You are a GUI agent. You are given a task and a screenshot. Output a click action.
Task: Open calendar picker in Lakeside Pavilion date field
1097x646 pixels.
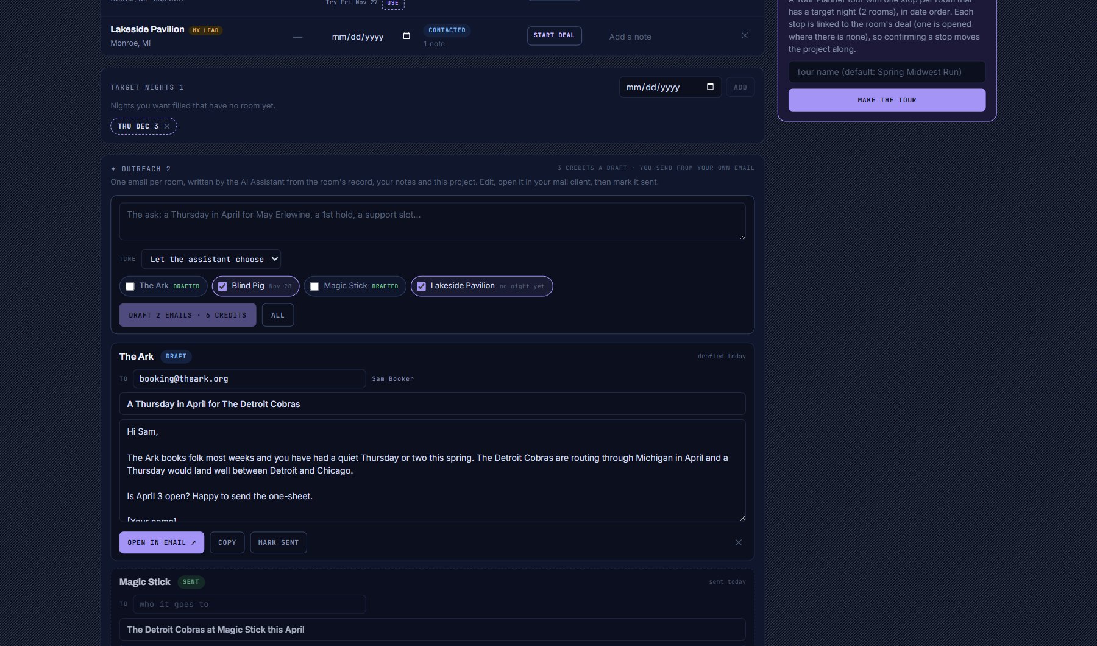pos(406,36)
